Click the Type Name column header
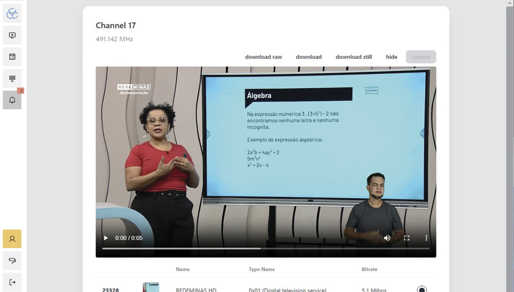 point(262,269)
